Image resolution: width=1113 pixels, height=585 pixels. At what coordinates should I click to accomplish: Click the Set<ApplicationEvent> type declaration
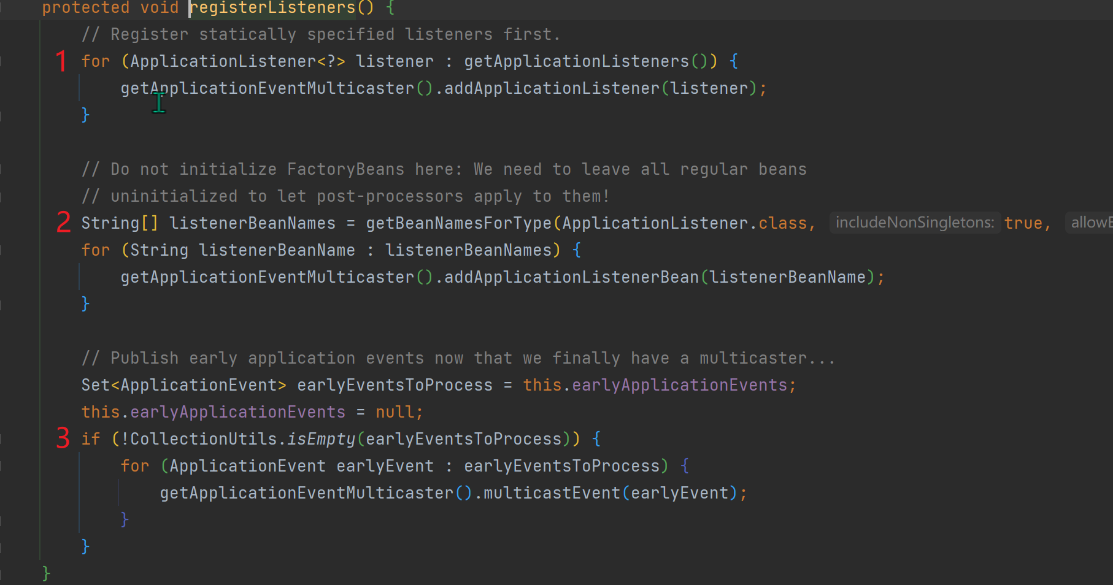(184, 385)
